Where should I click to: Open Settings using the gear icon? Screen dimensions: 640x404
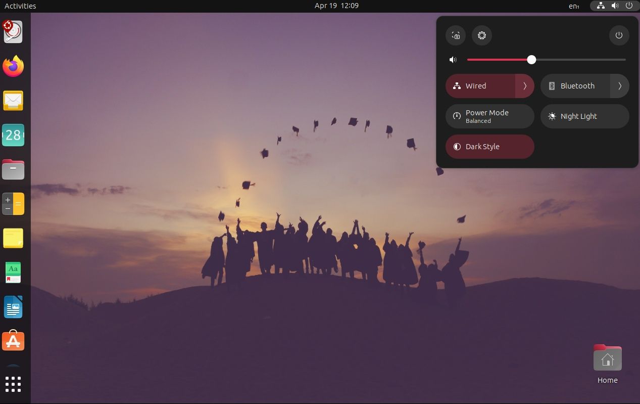[x=481, y=35]
